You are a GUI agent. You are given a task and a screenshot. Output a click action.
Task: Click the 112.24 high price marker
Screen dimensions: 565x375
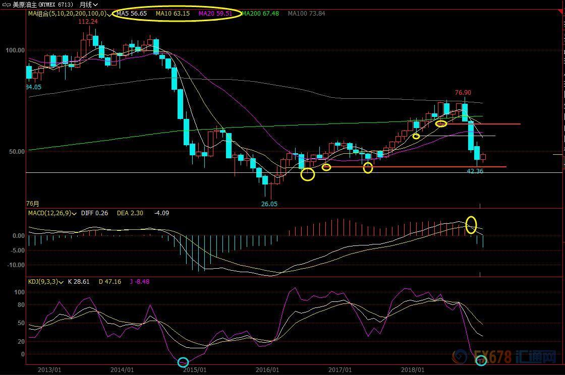point(88,22)
